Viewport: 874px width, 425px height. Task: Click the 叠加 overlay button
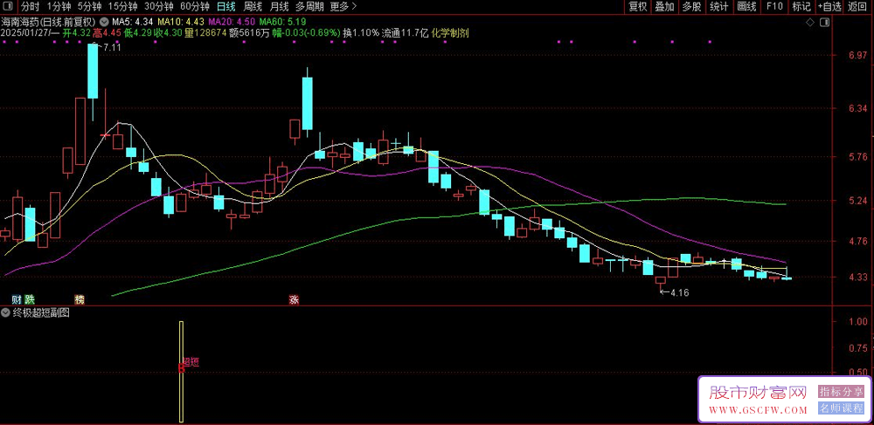[x=664, y=7]
